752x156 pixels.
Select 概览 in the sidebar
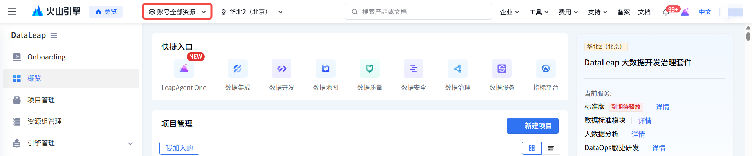pyautogui.click(x=71, y=79)
